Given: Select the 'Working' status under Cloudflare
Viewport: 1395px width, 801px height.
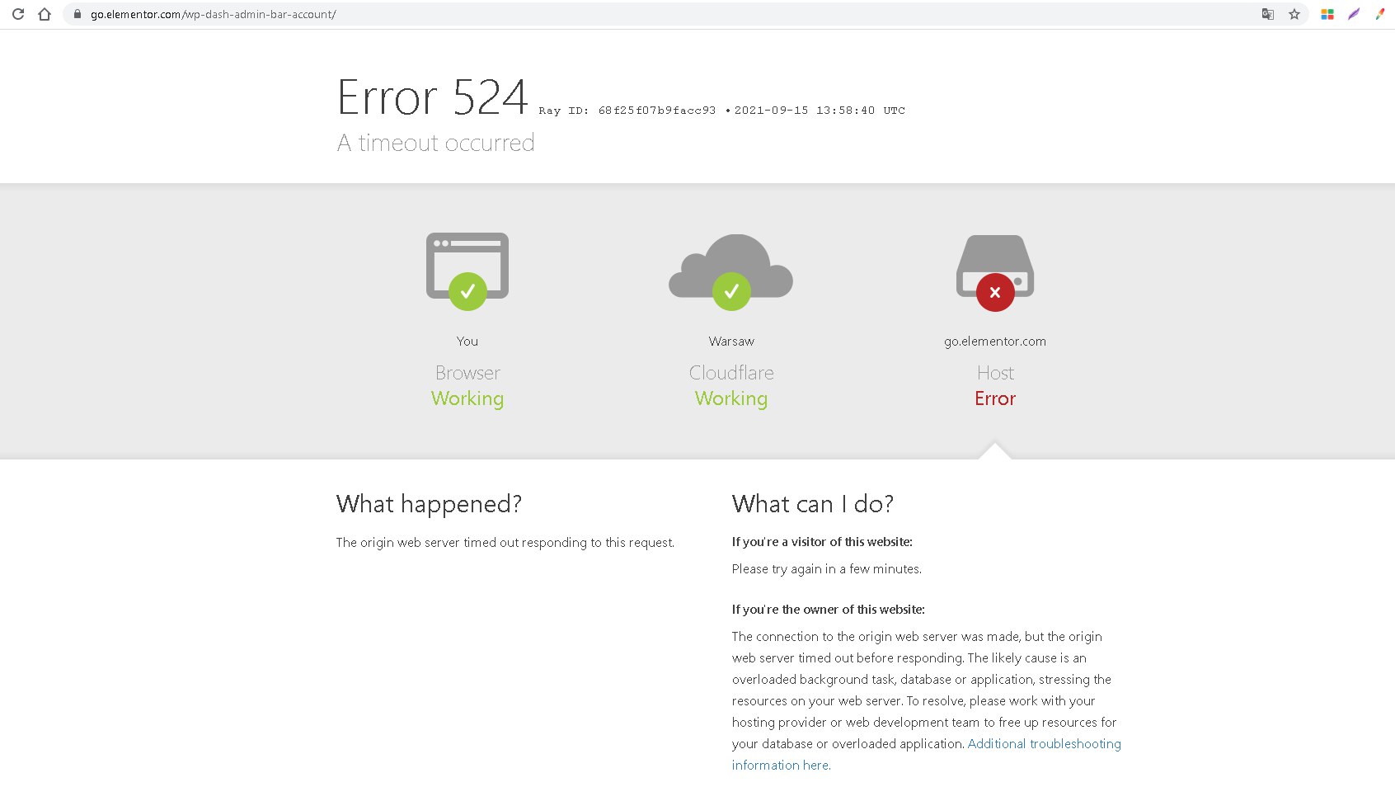Looking at the screenshot, I should [731, 398].
